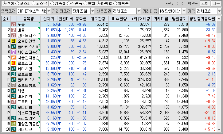Click the down triangle on 현대무벡스 row
The image size is (223, 134).
(x=59, y=36)
